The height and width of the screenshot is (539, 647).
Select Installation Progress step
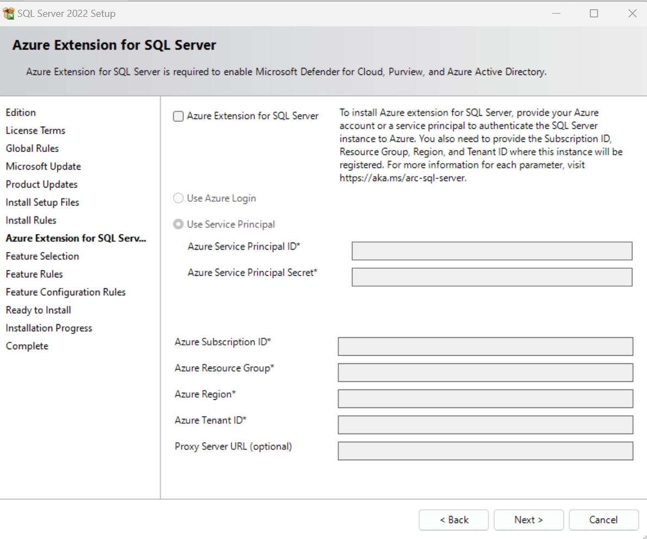pyautogui.click(x=49, y=329)
